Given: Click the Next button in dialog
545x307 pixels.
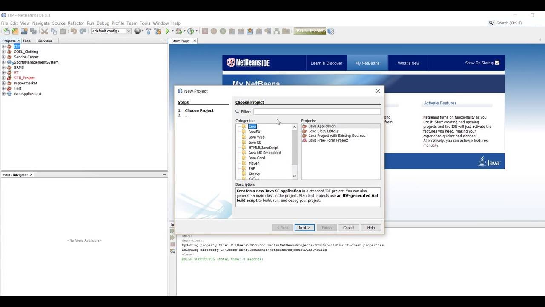Looking at the screenshot, I should point(304,228).
